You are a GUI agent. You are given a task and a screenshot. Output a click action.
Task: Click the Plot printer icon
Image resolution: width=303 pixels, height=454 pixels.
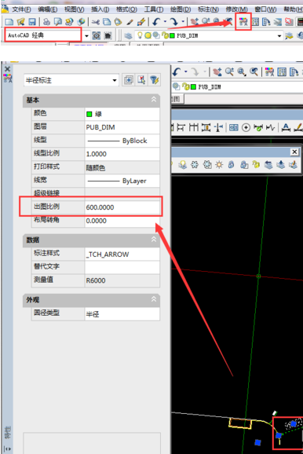coord(46,22)
